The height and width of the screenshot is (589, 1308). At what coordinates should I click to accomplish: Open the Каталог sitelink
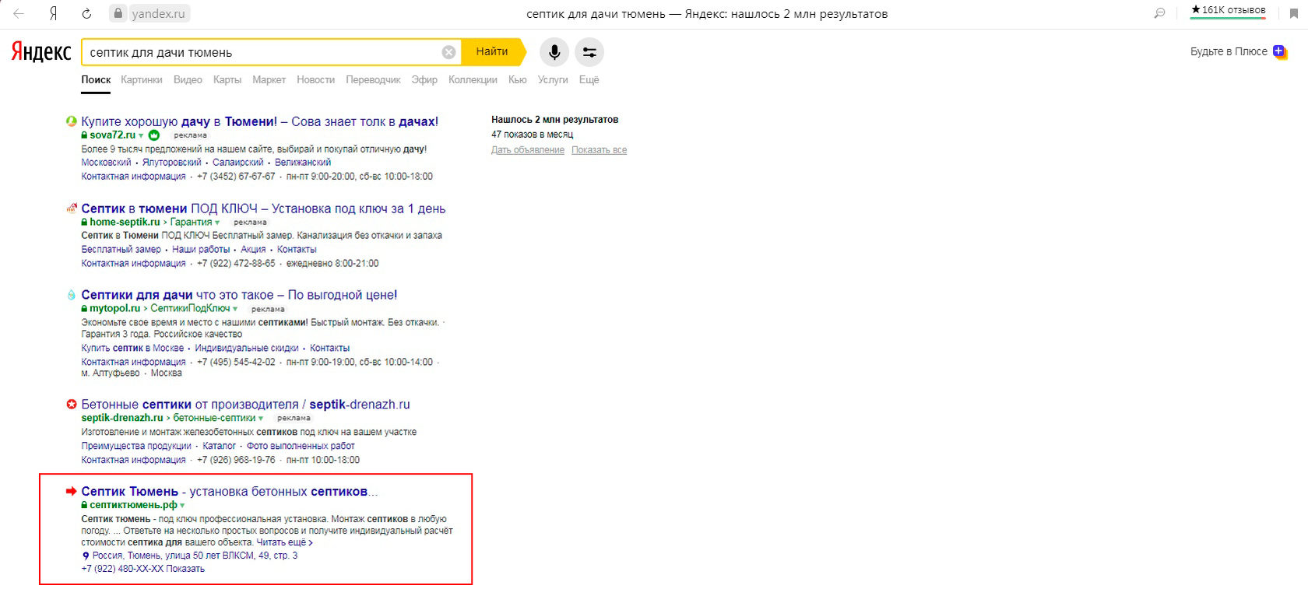[219, 446]
